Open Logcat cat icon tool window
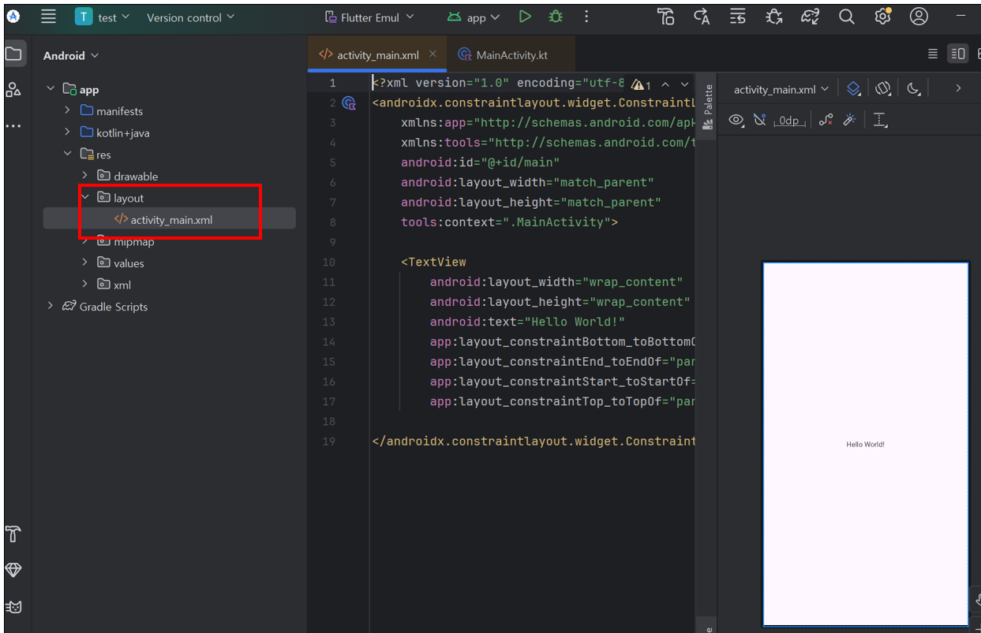Viewport: 981px width, 633px height. 13,607
